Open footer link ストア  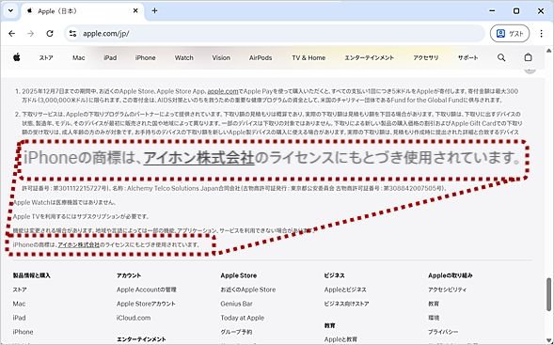click(20, 290)
